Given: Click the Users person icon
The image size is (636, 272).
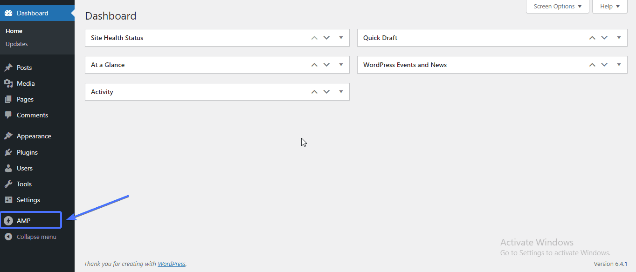Looking at the screenshot, I should point(8,168).
